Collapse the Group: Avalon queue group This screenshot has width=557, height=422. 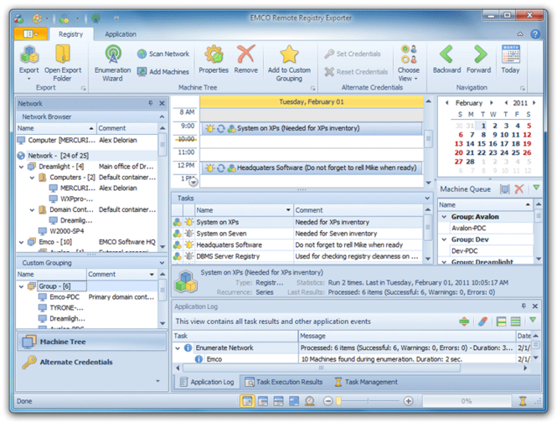[x=443, y=217]
